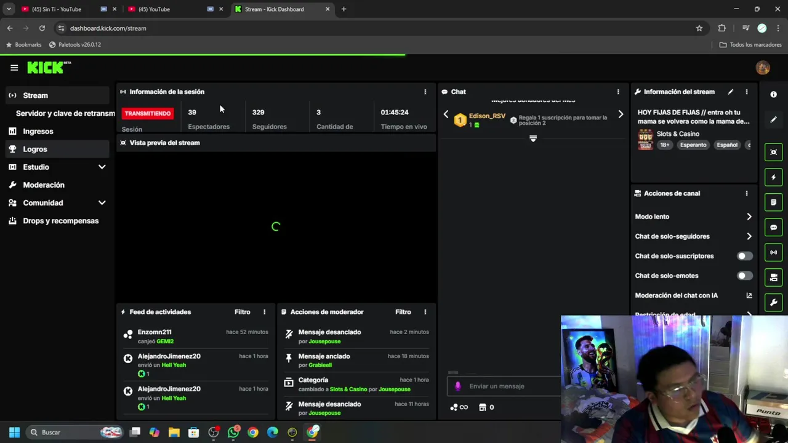The width and height of the screenshot is (788, 443).
Task: Toggle the wrench stream info icon in rail
Action: click(x=774, y=303)
